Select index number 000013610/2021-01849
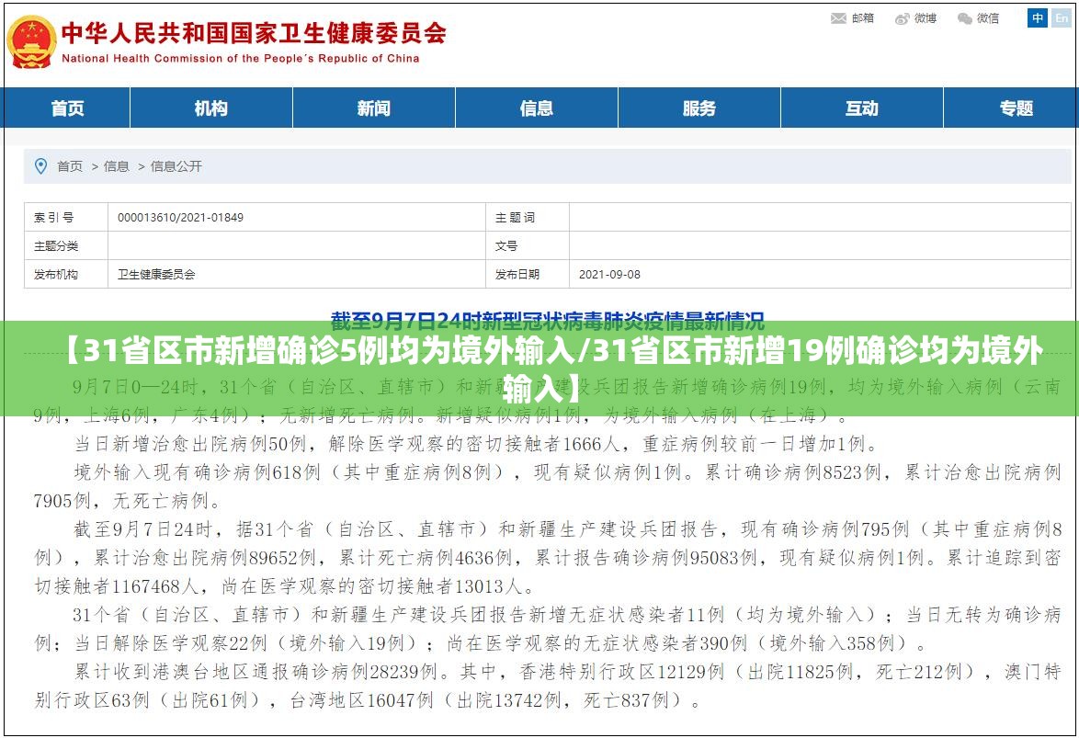Image resolution: width=1079 pixels, height=738 pixels. pyautogui.click(x=180, y=218)
